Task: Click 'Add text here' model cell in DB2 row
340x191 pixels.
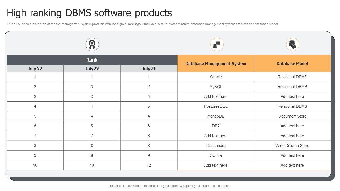Action: [x=292, y=126]
